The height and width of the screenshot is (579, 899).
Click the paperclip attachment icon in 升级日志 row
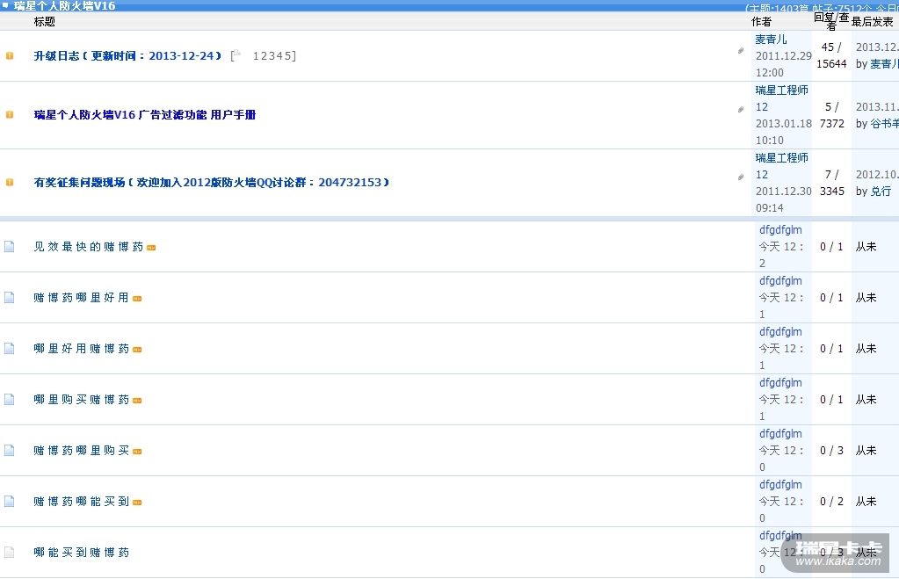(x=741, y=50)
